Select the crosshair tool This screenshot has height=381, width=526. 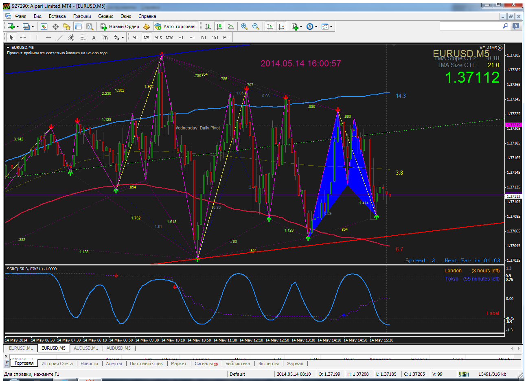tap(23, 37)
